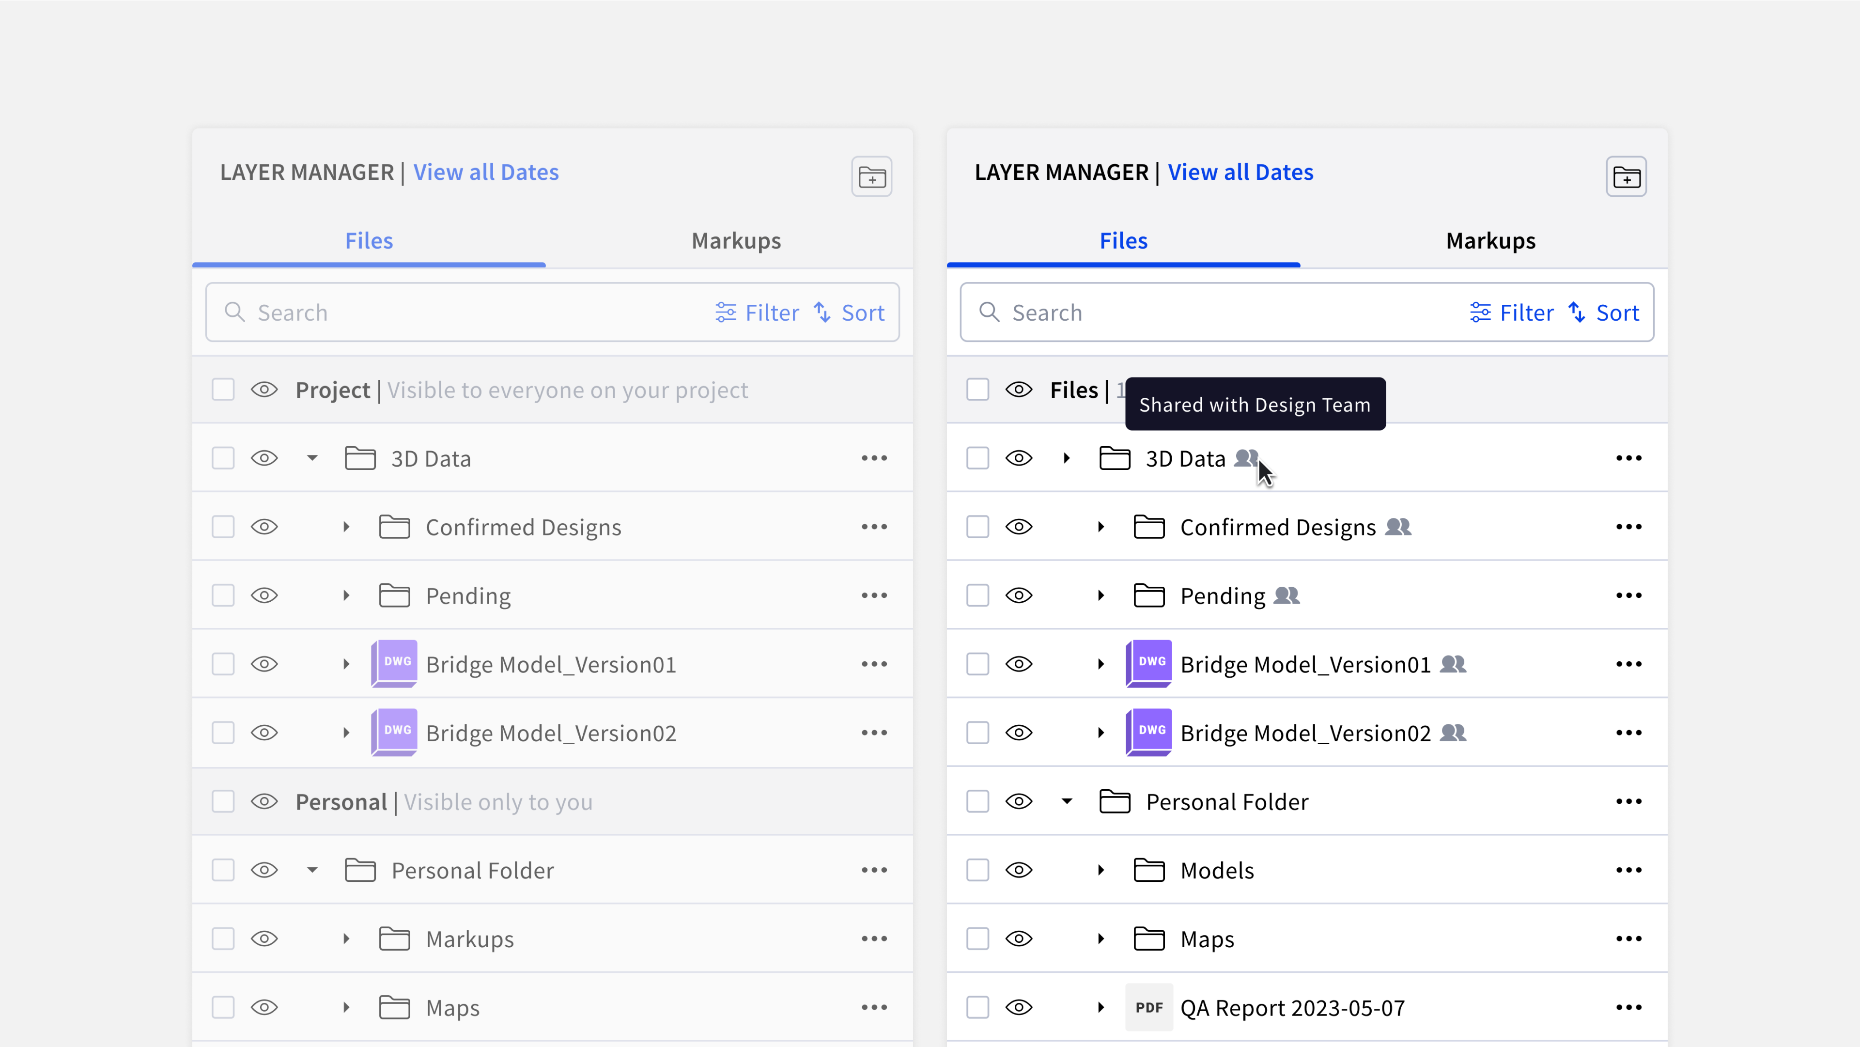
Task: Toggle visibility of Personal Folder in right panel
Action: (1019, 801)
